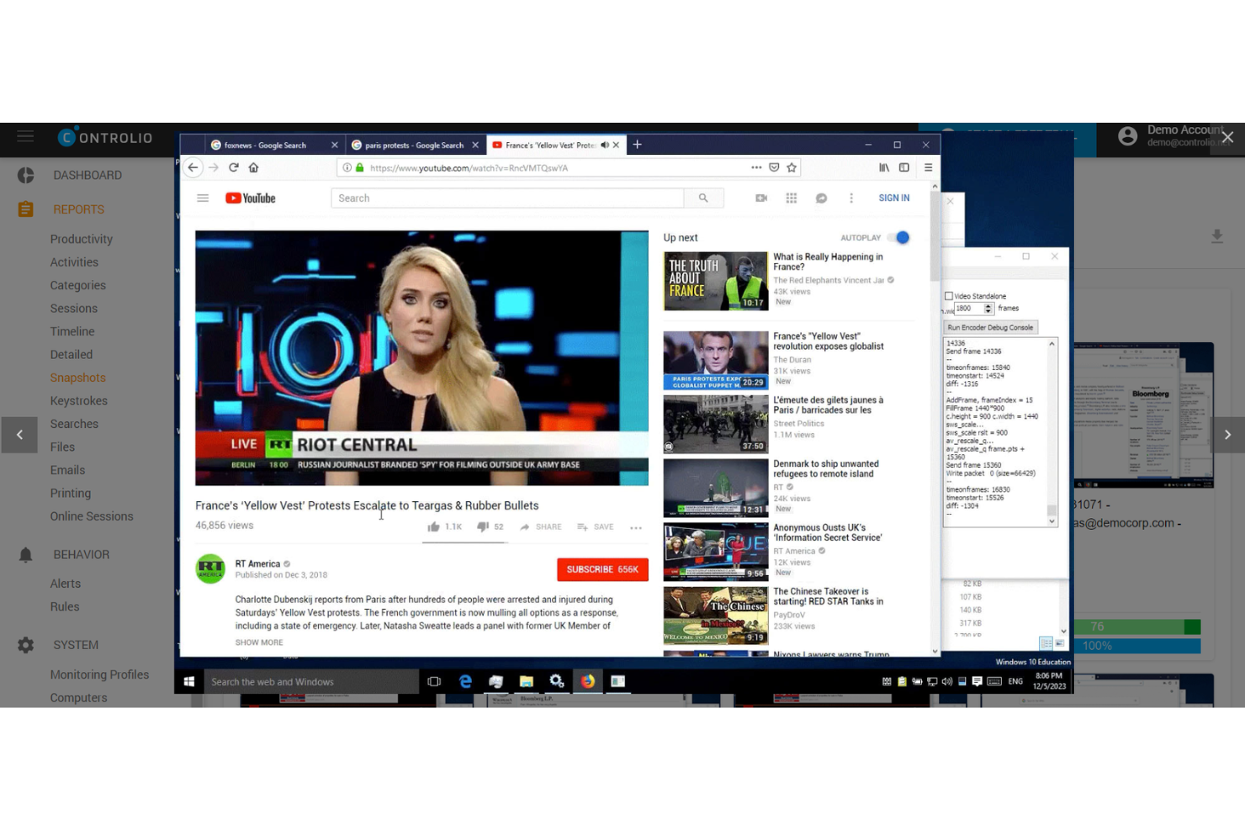
Task: Click the SAVE button under video
Action: click(x=595, y=527)
